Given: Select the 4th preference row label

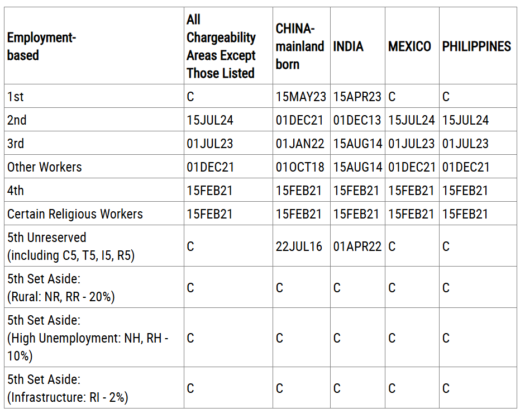Looking at the screenshot, I should (15, 191).
